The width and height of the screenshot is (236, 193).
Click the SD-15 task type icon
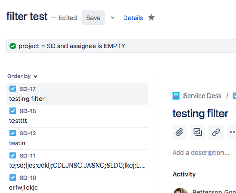tap(12, 111)
